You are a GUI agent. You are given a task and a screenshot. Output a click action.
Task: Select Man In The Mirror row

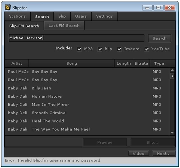[87, 105]
